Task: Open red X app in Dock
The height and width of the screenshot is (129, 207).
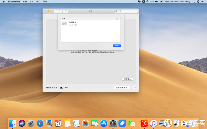Action: tap(144, 123)
